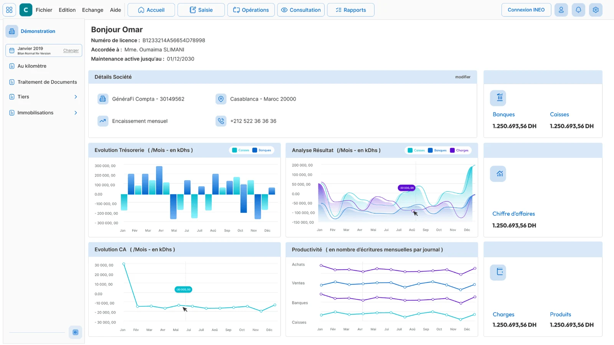Click the Charges wallet icon

498,272
